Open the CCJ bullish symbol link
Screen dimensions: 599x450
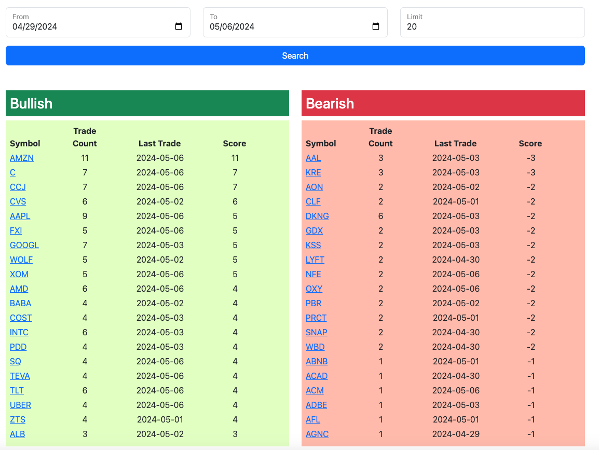tap(18, 187)
